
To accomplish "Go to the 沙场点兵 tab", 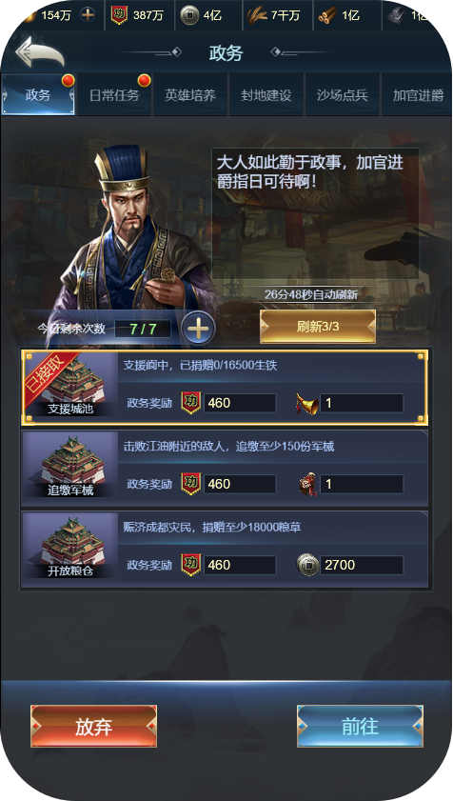I will 343,95.
